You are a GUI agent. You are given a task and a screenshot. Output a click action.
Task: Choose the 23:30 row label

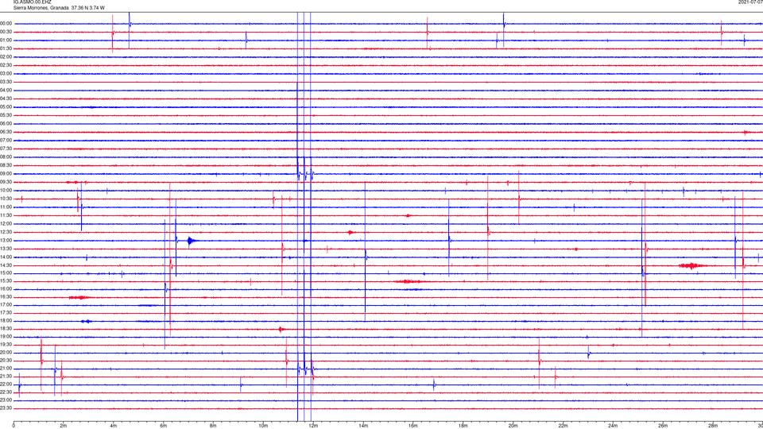point(6,408)
